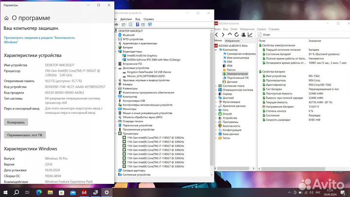Switch to Избранное tab in AIDA64 sidebar
Viewport: 350px width, 197px height.
(232, 41)
